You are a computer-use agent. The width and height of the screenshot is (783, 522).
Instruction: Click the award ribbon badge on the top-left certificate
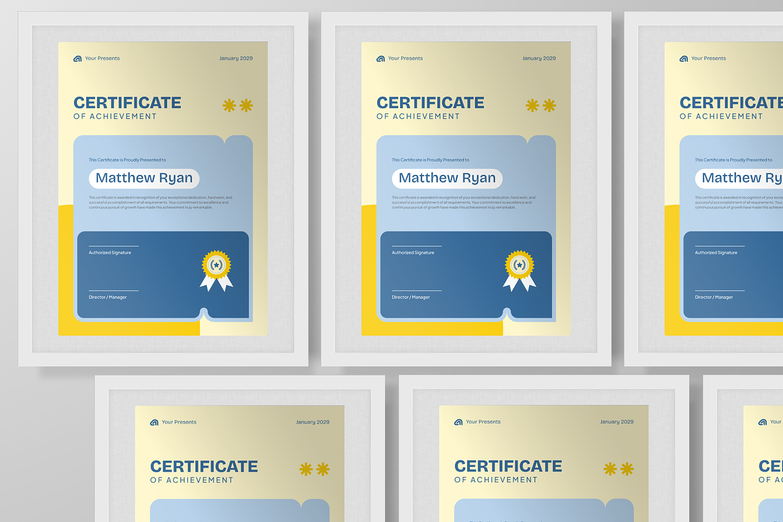(x=217, y=271)
